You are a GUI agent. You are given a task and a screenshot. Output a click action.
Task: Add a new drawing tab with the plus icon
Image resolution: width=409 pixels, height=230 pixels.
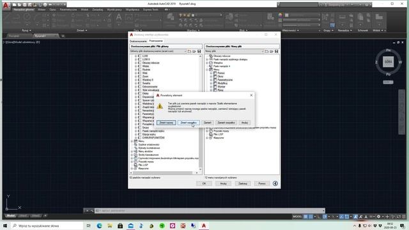pos(63,36)
